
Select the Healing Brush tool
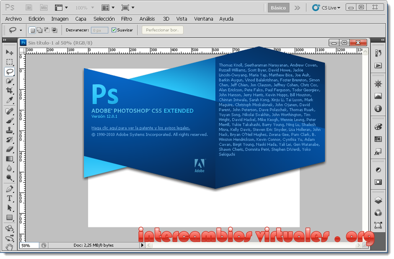[9, 111]
